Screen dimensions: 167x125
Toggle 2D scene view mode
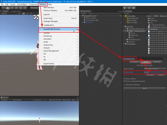tap(19, 13)
